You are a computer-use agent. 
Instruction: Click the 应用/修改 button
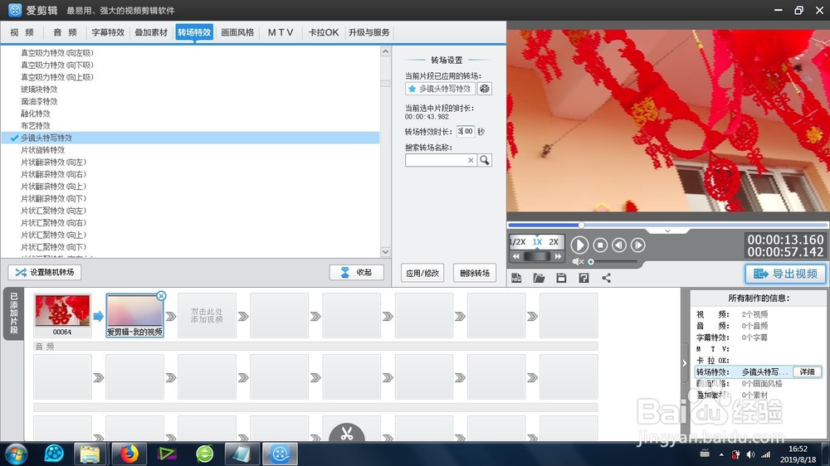click(422, 273)
